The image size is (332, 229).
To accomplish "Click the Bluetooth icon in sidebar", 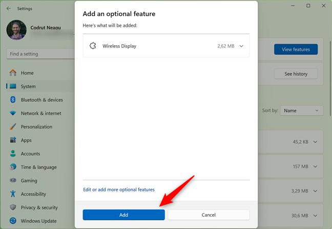I will (13, 100).
